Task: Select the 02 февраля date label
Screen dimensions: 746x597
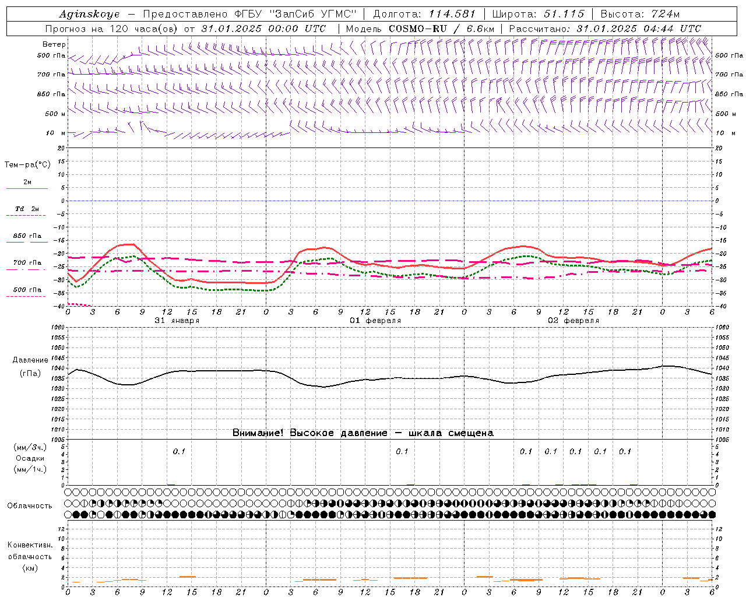Action: click(573, 321)
